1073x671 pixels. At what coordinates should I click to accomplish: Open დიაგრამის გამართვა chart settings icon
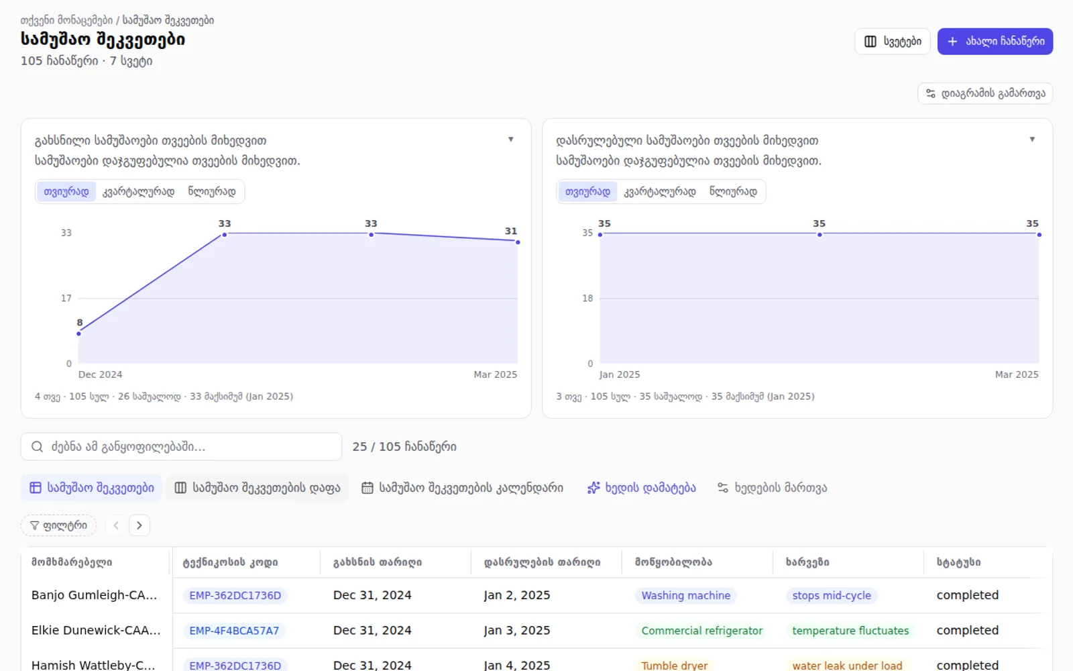(931, 93)
